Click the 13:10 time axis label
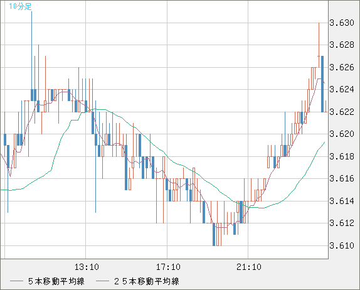Viewport: 360px width, 290px height. click(87, 267)
